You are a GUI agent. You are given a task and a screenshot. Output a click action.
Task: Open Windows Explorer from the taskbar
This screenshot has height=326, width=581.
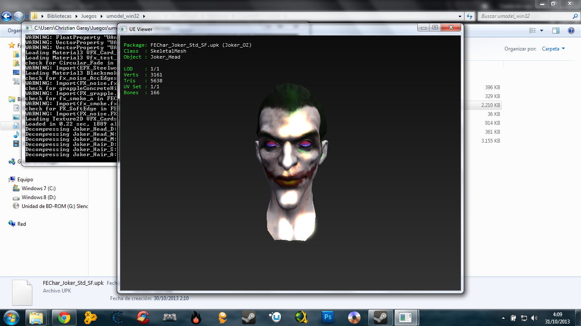[37, 318]
